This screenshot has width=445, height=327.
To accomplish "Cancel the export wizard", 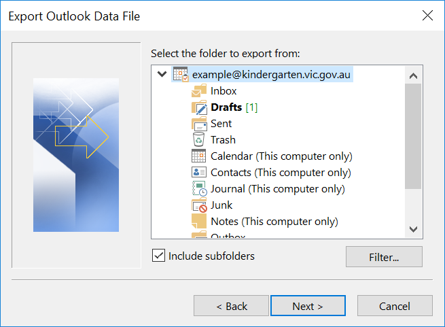I will (x=395, y=306).
